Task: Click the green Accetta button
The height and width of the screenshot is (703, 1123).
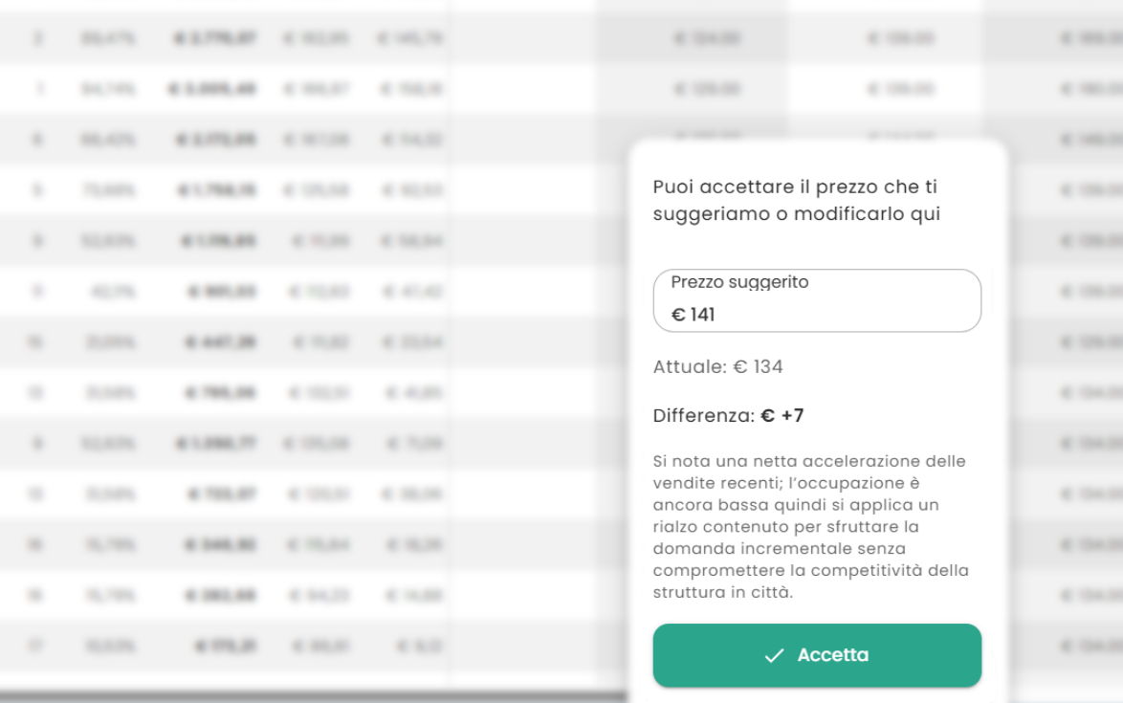Action: click(x=817, y=655)
